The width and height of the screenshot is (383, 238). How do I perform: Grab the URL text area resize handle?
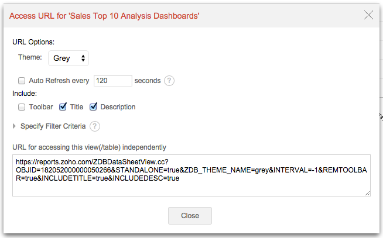367,192
